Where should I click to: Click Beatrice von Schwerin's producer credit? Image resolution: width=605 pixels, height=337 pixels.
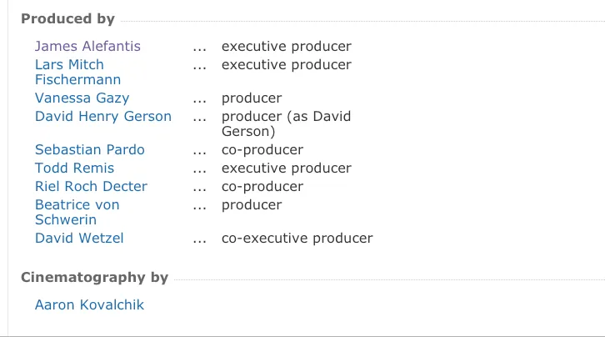tap(252, 205)
